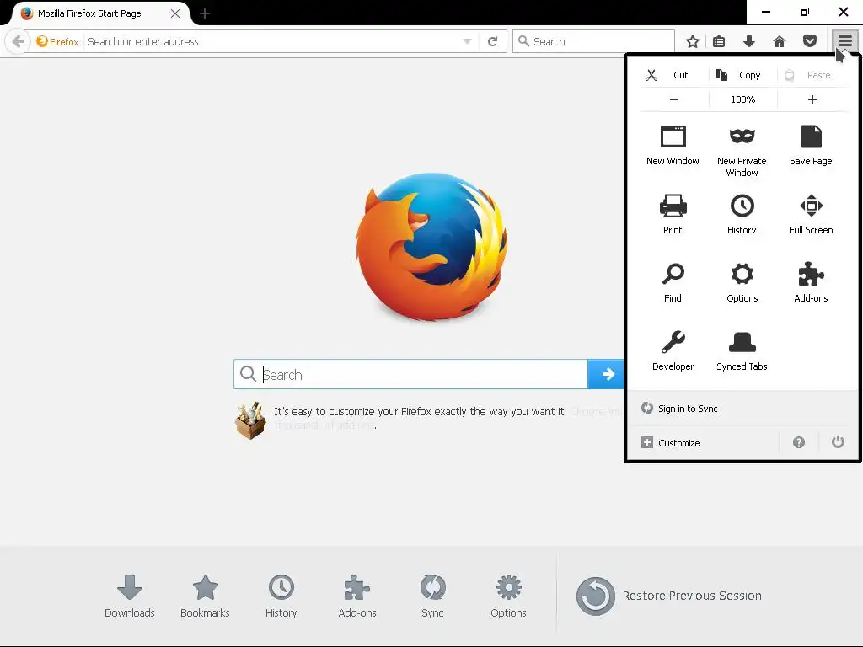The height and width of the screenshot is (647, 863).
Task: Open Developer wrench tools
Action: click(x=673, y=351)
